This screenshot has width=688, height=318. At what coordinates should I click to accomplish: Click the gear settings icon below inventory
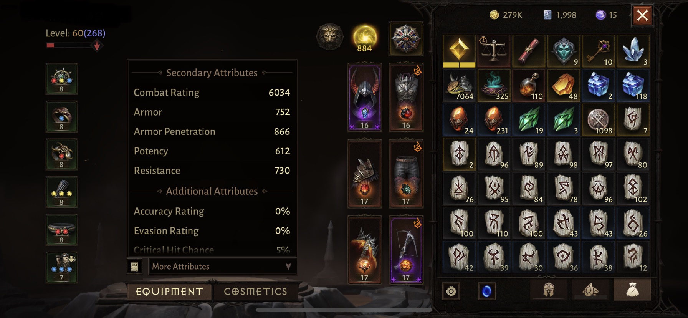(x=451, y=291)
